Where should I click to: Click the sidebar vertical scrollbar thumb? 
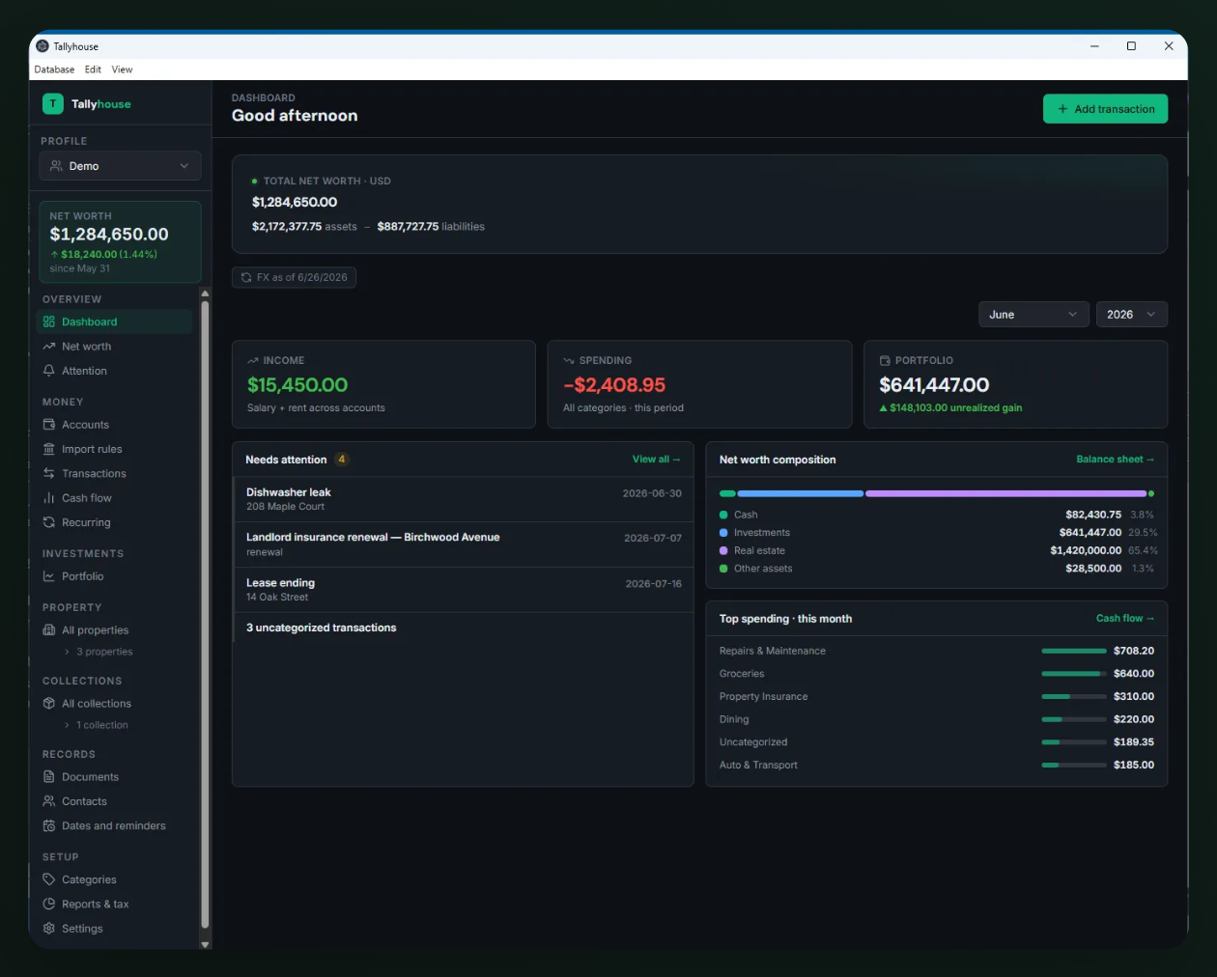pos(205,614)
